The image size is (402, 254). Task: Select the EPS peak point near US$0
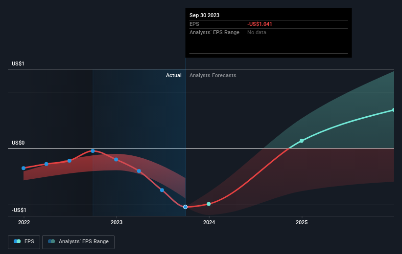click(93, 151)
